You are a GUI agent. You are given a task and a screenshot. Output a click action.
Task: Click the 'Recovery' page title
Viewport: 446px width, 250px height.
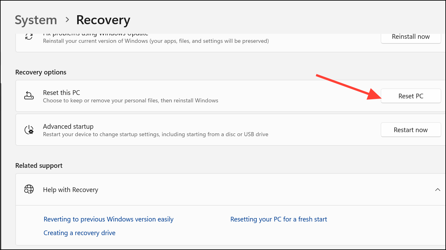click(x=103, y=20)
